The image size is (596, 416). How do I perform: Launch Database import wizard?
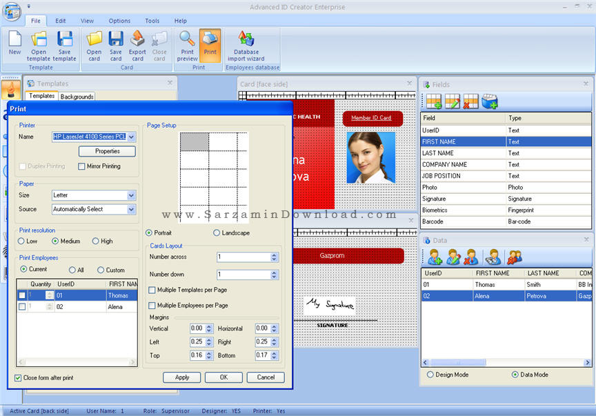(x=246, y=46)
